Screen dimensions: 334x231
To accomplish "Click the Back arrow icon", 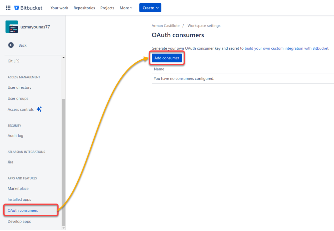I will pos(11,45).
